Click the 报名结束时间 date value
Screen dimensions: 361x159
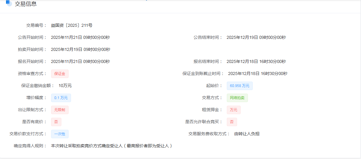click(256, 61)
